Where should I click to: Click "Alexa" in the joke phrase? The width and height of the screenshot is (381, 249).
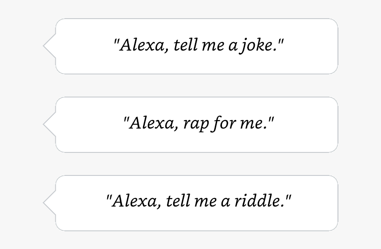142,45
